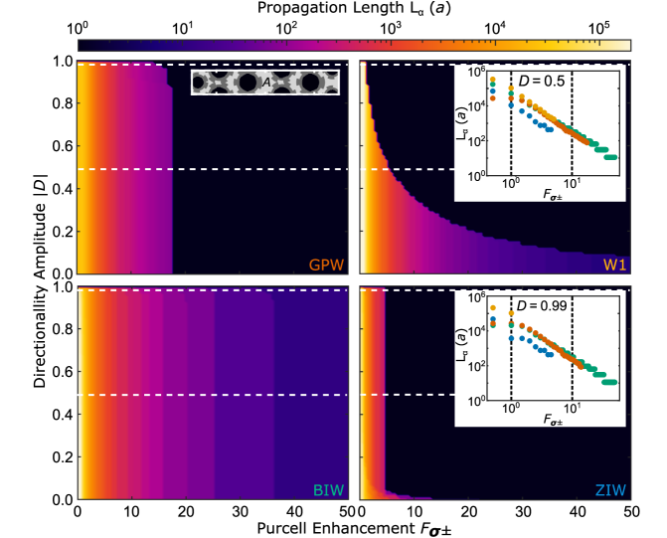
Task: Click the 'Directionality Amplitude |D|' axis label
Action: click(40, 280)
